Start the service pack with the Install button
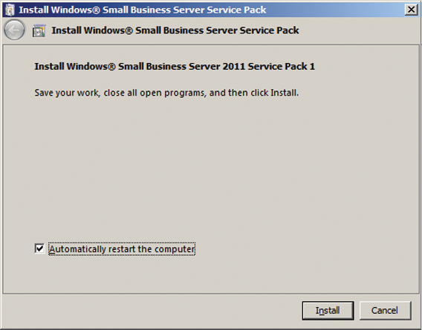 click(328, 311)
